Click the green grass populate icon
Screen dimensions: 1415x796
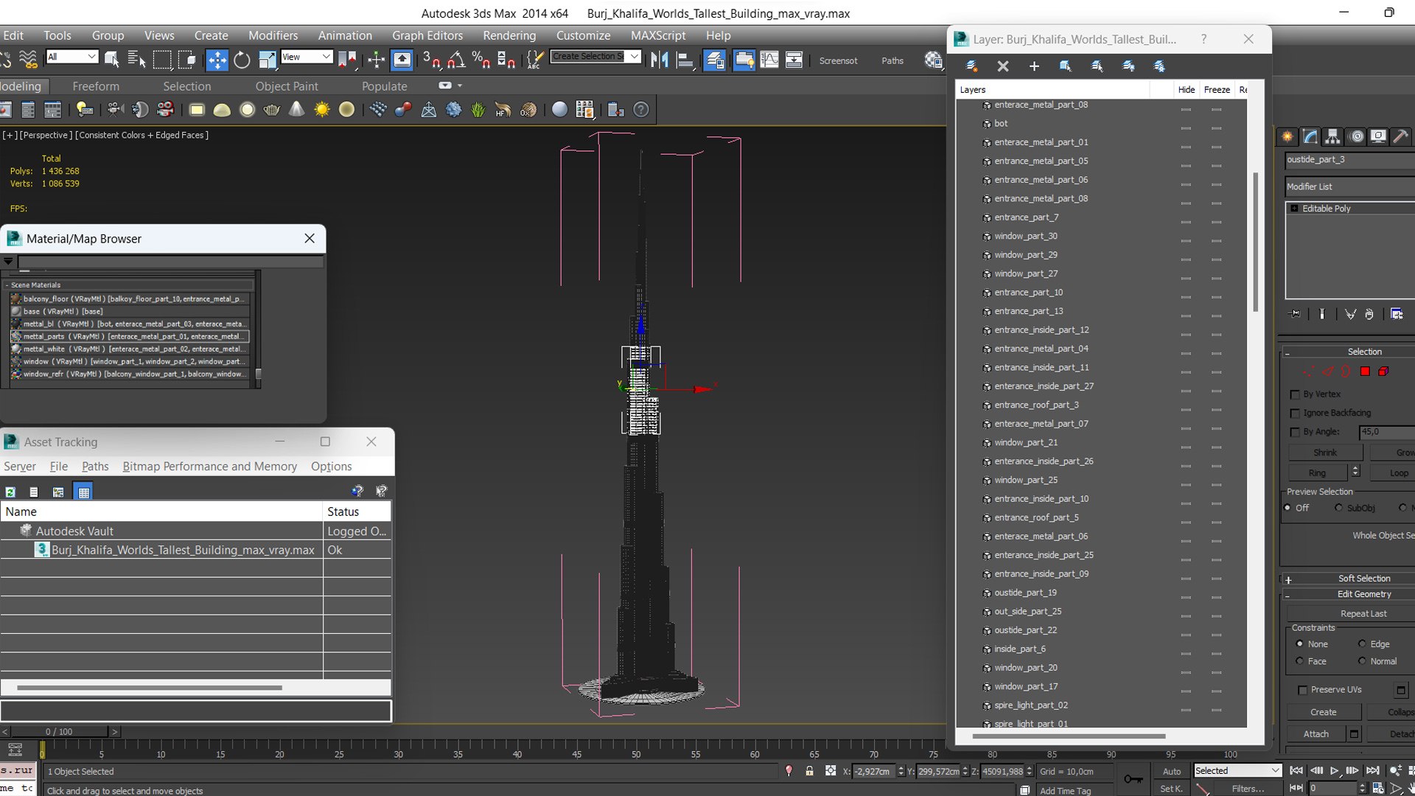[478, 110]
